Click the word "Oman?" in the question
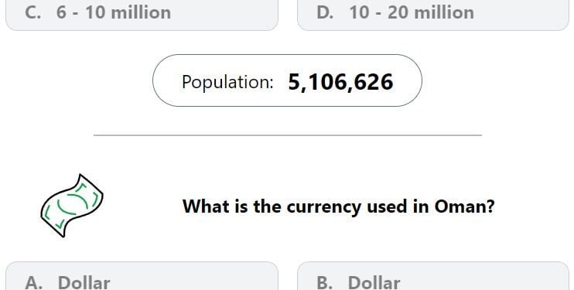The height and width of the screenshot is (290, 574). tap(465, 206)
